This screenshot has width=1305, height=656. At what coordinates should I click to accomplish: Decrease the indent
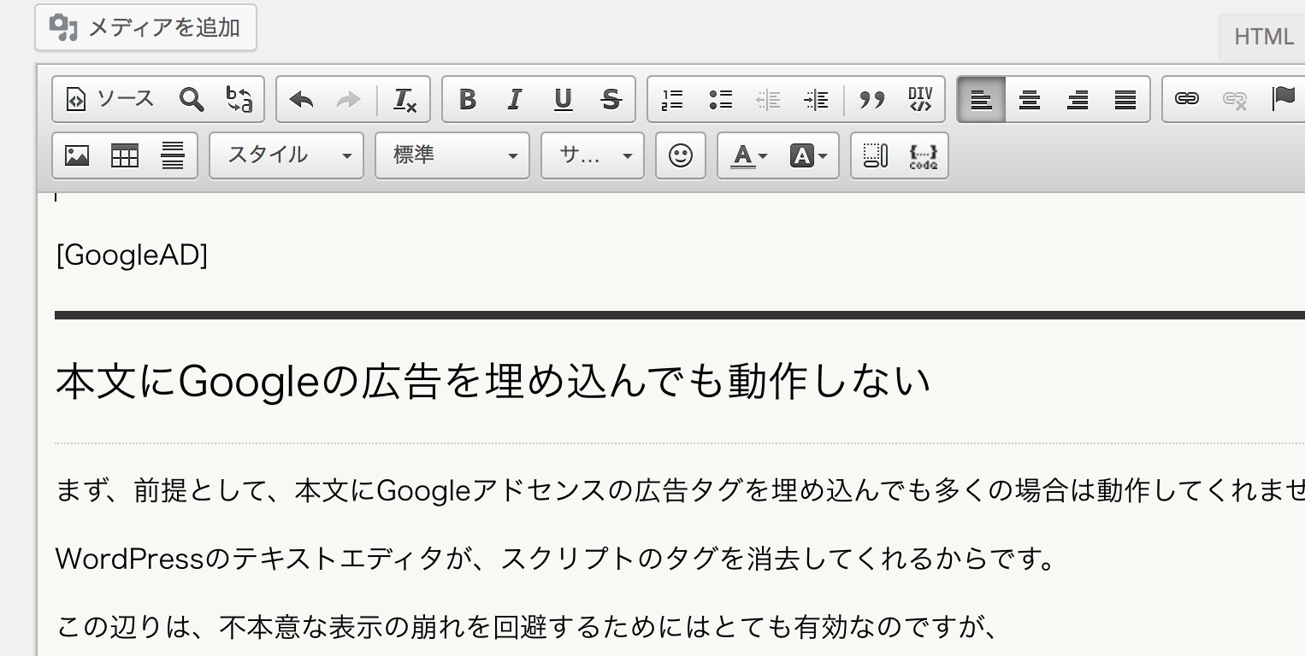tap(769, 99)
